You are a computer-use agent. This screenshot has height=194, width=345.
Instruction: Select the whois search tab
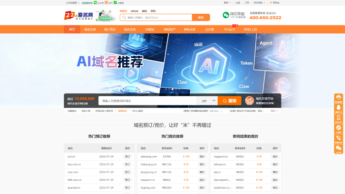coord(134,11)
